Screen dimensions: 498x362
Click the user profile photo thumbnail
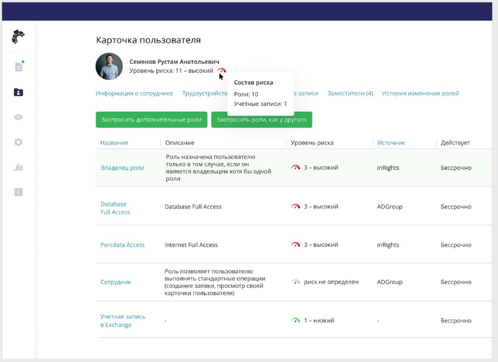[x=109, y=66]
